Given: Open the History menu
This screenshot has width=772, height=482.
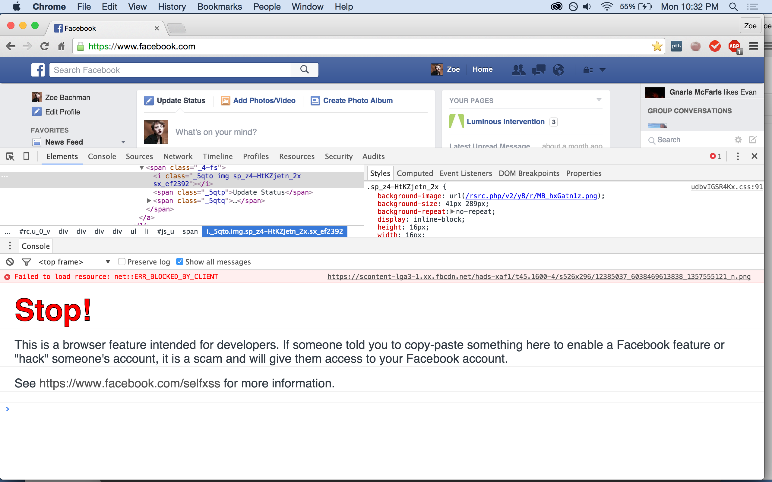Looking at the screenshot, I should [172, 7].
